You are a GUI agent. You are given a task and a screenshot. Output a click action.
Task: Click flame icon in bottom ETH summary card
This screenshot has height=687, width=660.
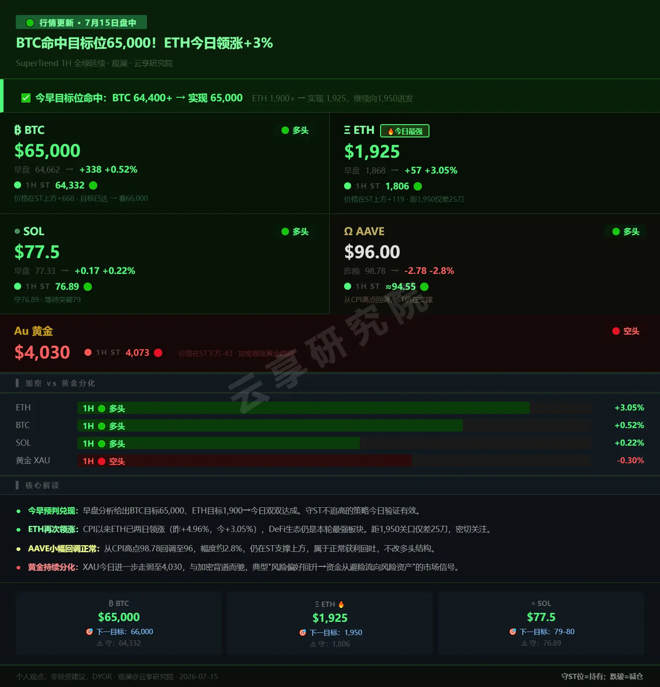[x=341, y=604]
